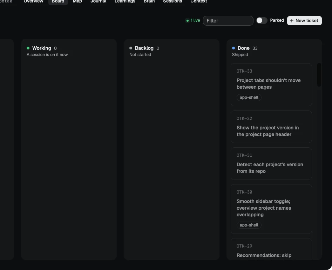Click the Done column scrollbar thumb
This screenshot has width=332, height=270.
click(x=319, y=75)
